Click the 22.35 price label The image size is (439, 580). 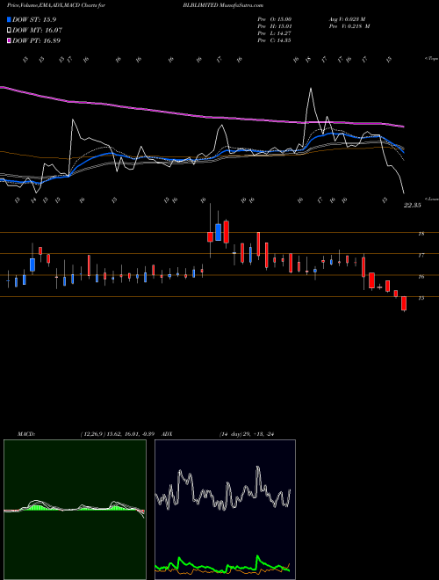point(412,206)
